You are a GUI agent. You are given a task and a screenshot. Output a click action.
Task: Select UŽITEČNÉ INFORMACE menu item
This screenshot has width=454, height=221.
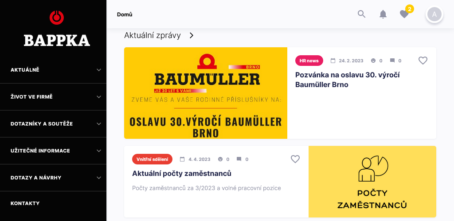53,151
